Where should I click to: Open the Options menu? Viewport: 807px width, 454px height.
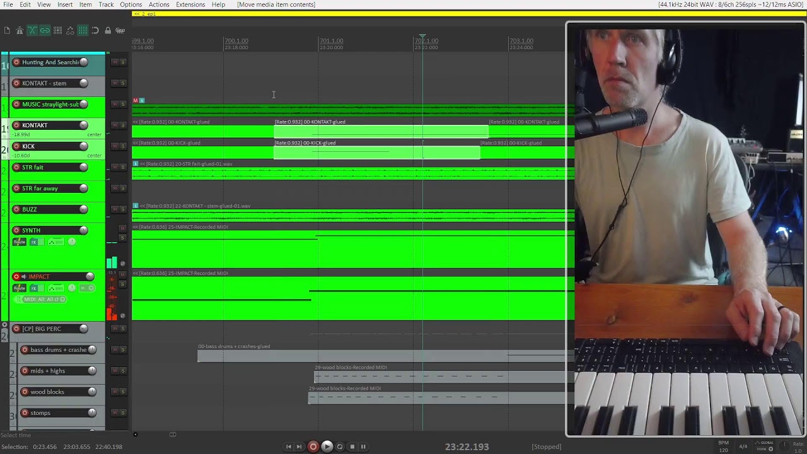131,4
